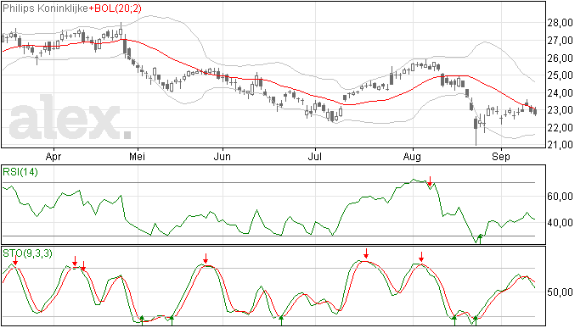Select the Jun month label

tap(223, 157)
